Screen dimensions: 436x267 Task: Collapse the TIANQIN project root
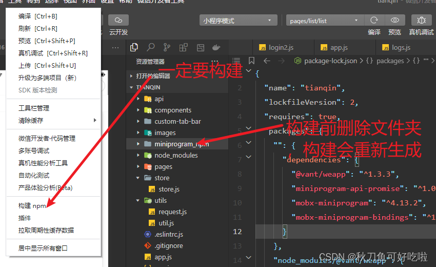(x=131, y=87)
